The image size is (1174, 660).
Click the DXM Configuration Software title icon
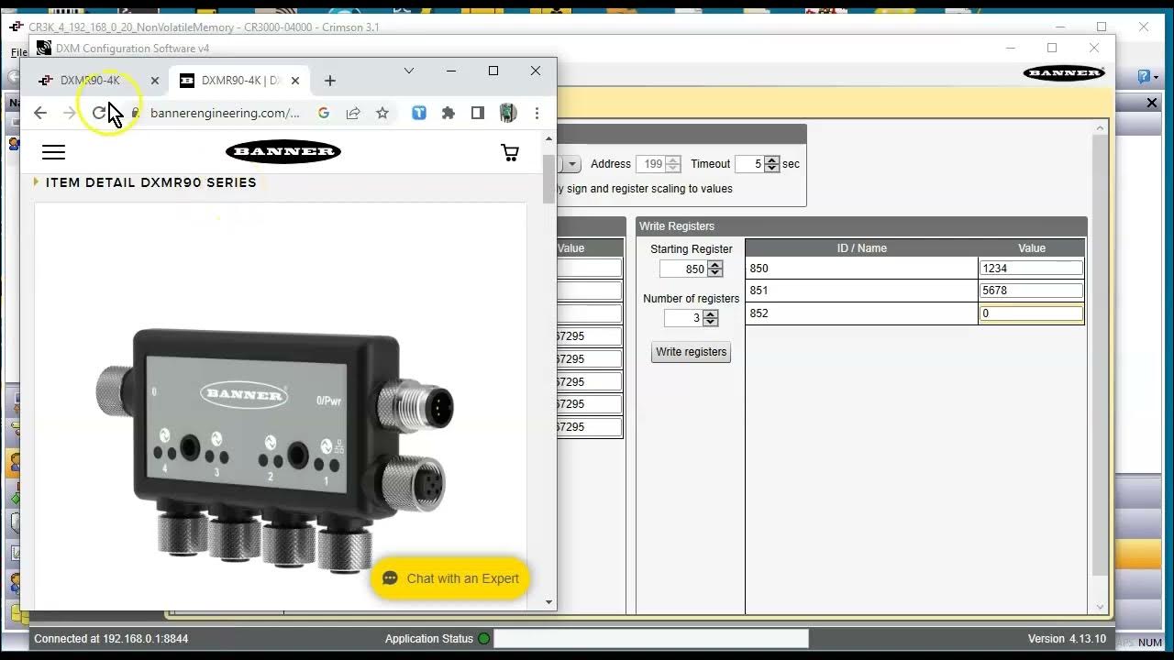tap(44, 48)
